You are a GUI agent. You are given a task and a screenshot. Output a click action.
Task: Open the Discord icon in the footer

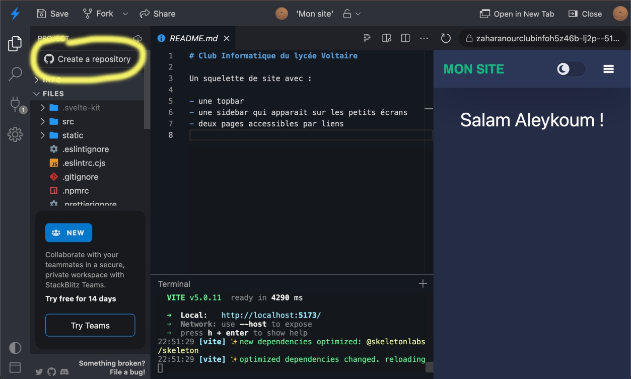click(64, 372)
